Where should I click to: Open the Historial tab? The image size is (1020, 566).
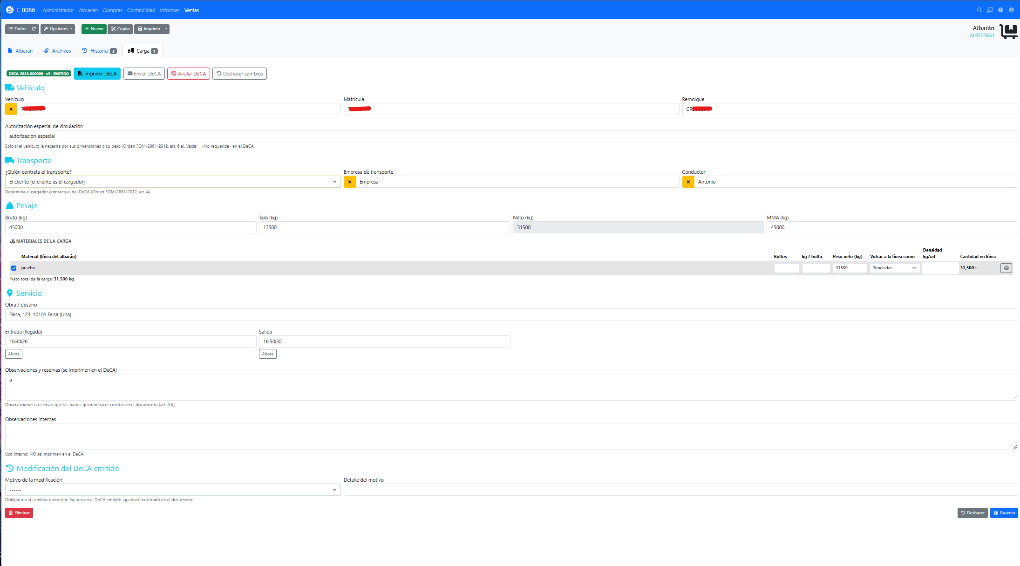tap(99, 51)
